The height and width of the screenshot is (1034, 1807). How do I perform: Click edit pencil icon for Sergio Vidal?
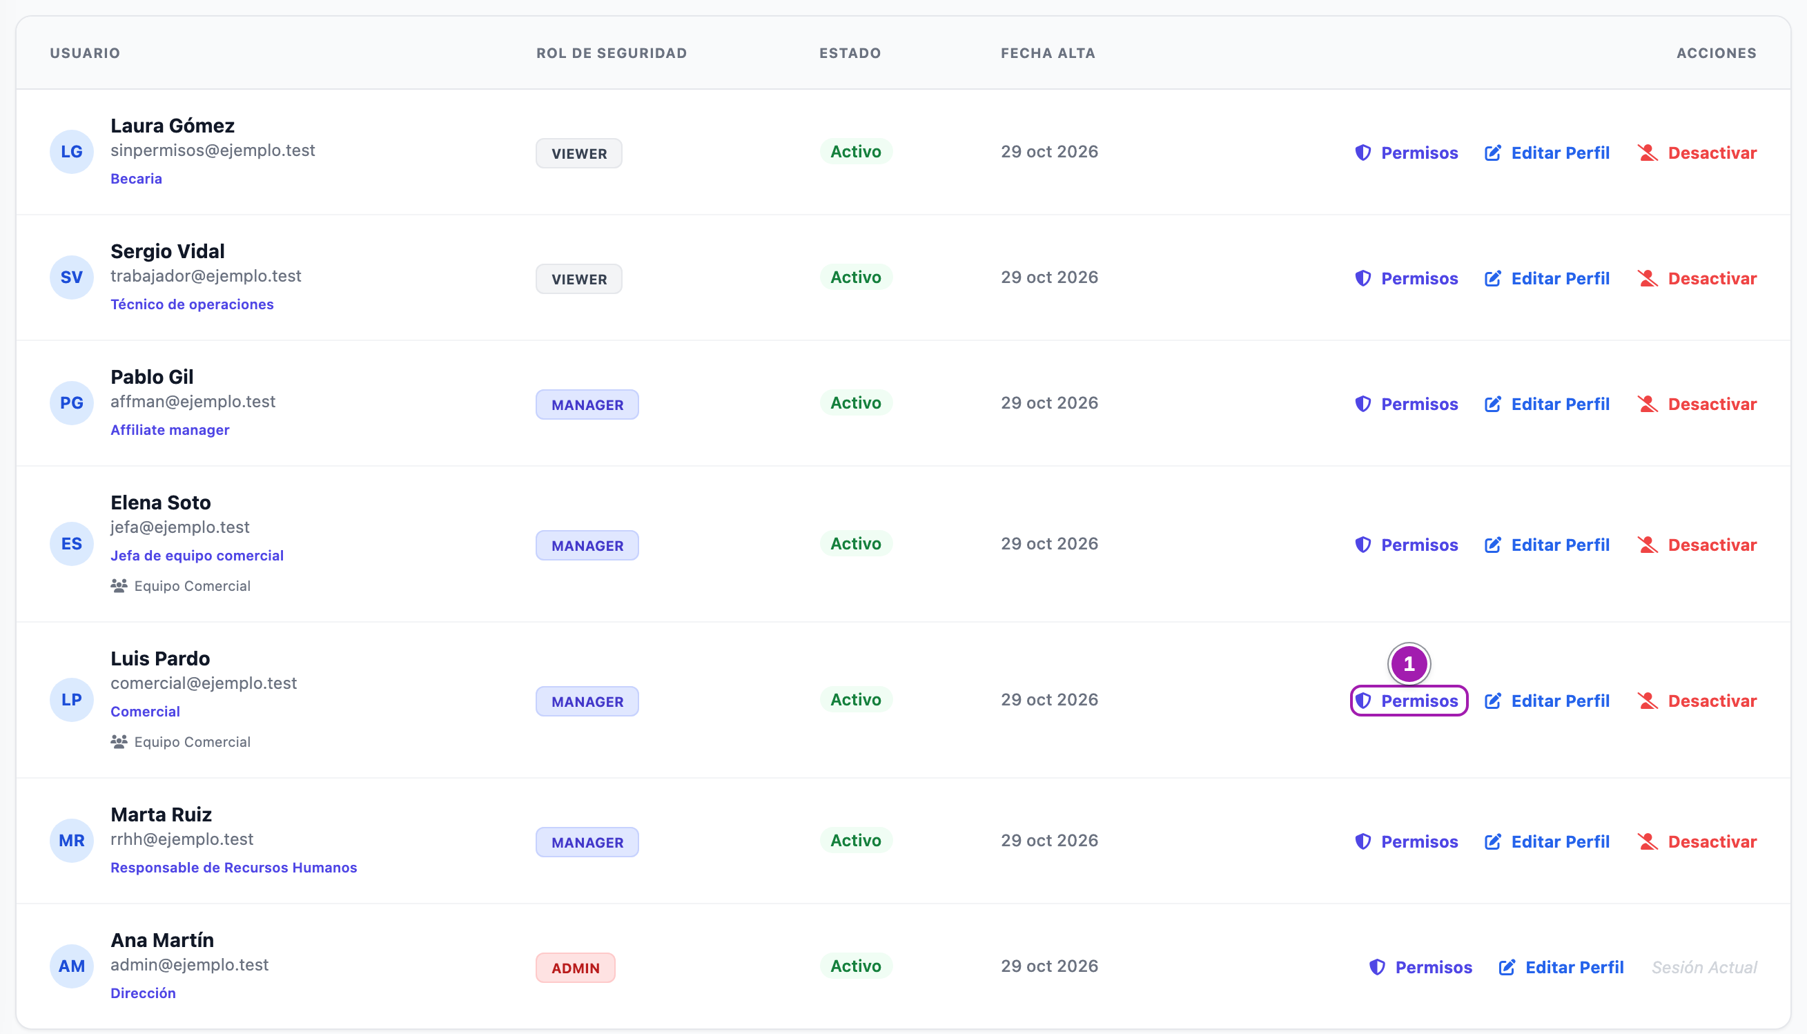pos(1492,278)
